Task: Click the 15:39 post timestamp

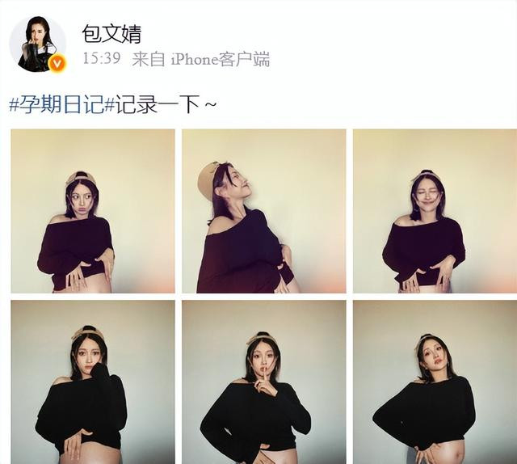Action: pyautogui.click(x=101, y=59)
